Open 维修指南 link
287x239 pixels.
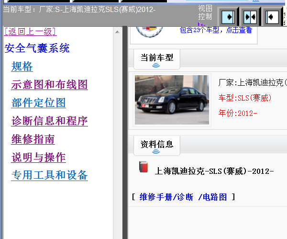point(33,139)
